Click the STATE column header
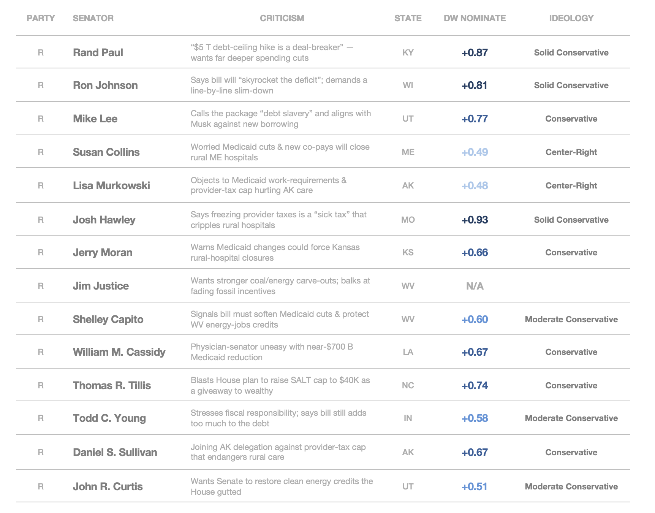 click(408, 18)
